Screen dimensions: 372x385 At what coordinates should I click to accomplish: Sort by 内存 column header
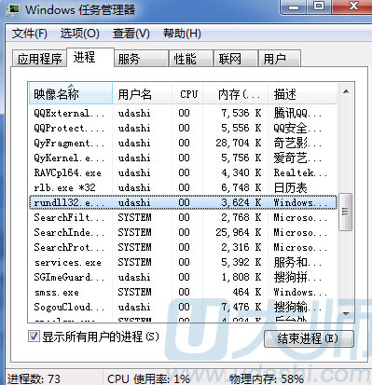click(235, 94)
